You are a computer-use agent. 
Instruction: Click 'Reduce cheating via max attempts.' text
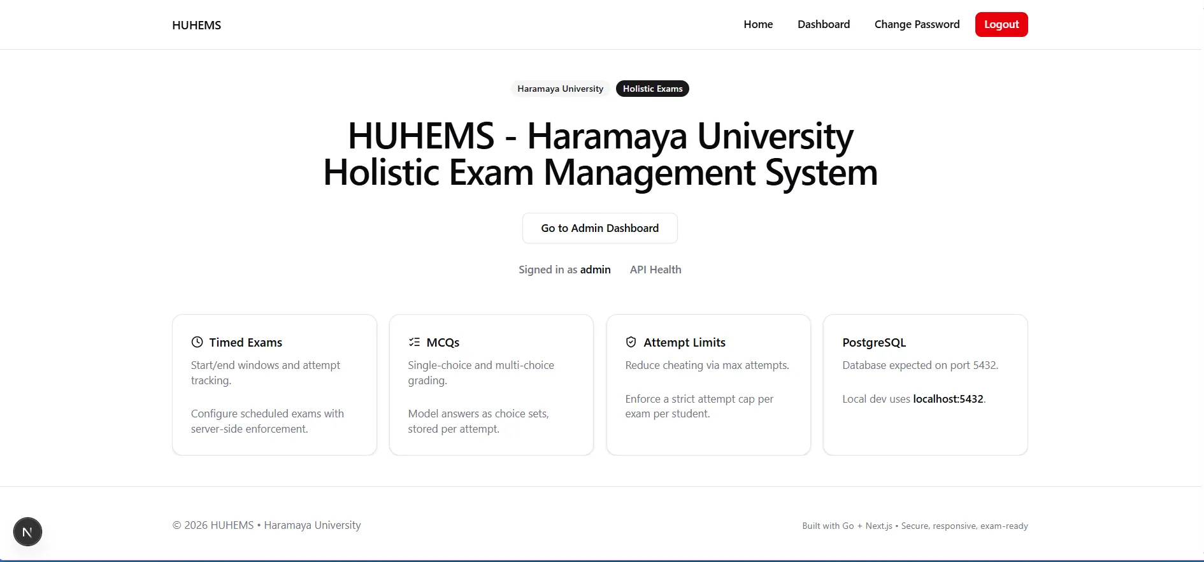(707, 365)
